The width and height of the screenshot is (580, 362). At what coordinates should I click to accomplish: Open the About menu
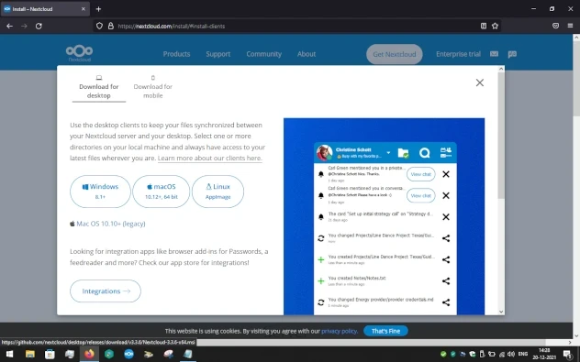[307, 54]
